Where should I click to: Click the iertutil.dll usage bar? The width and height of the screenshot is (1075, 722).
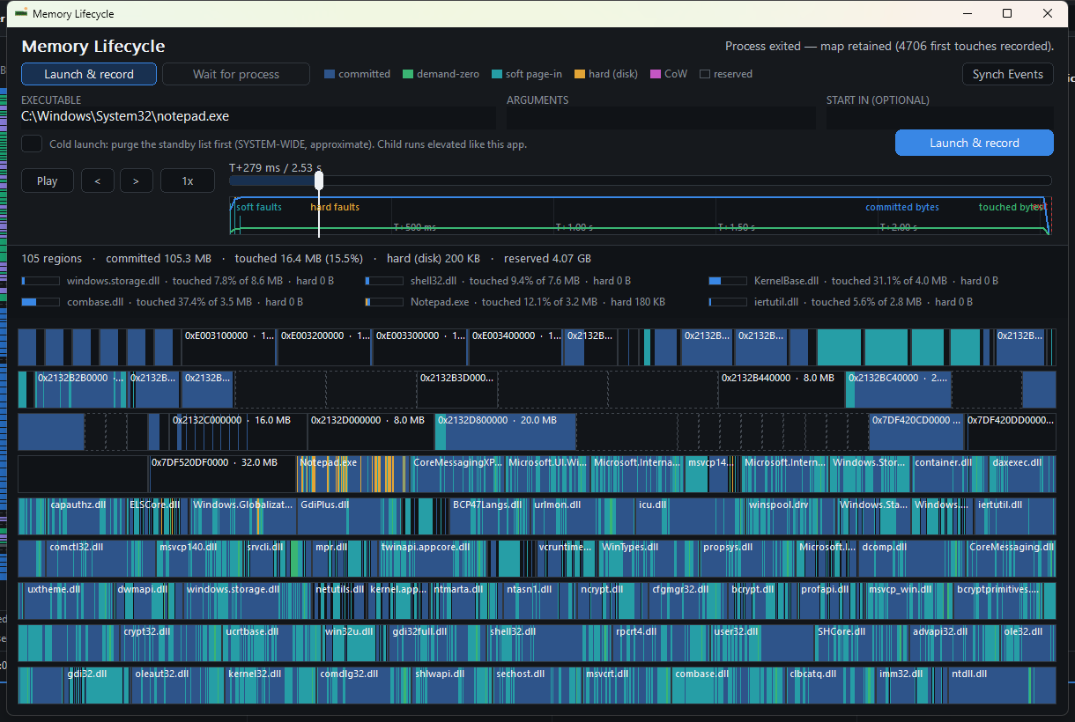pos(728,302)
